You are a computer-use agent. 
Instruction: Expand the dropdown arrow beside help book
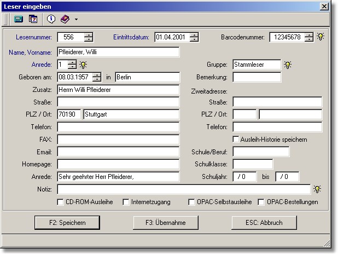pyautogui.click(x=76, y=20)
